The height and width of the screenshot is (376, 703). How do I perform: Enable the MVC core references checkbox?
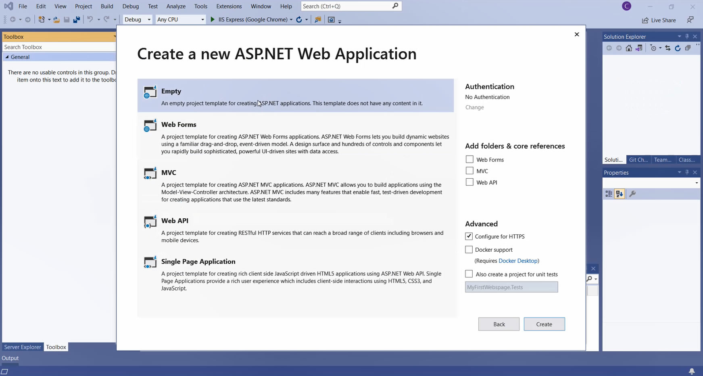pos(469,171)
